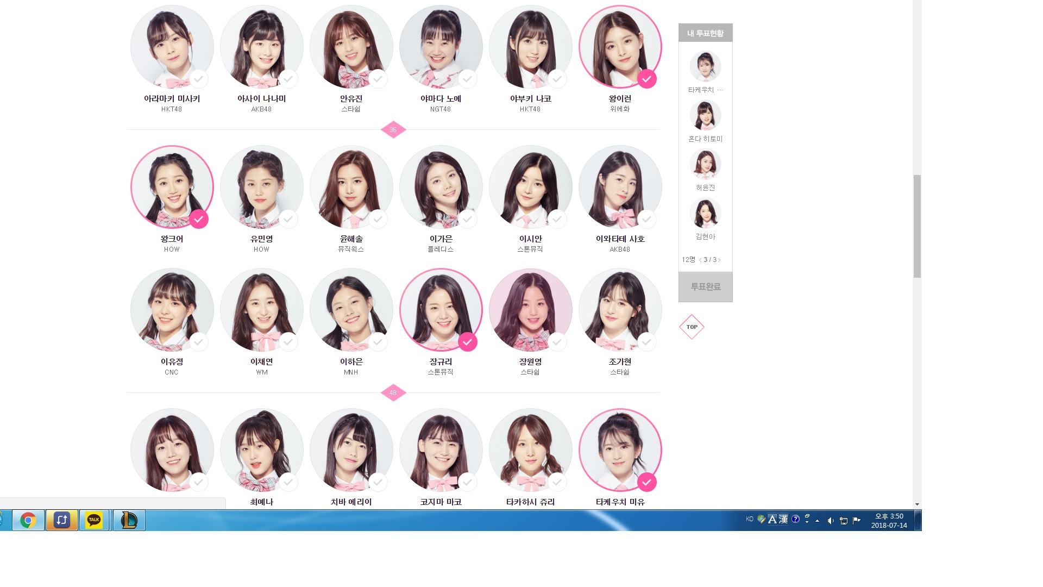The width and height of the screenshot is (1043, 587).
Task: Open League of Legends taskbar icon
Action: click(x=129, y=520)
